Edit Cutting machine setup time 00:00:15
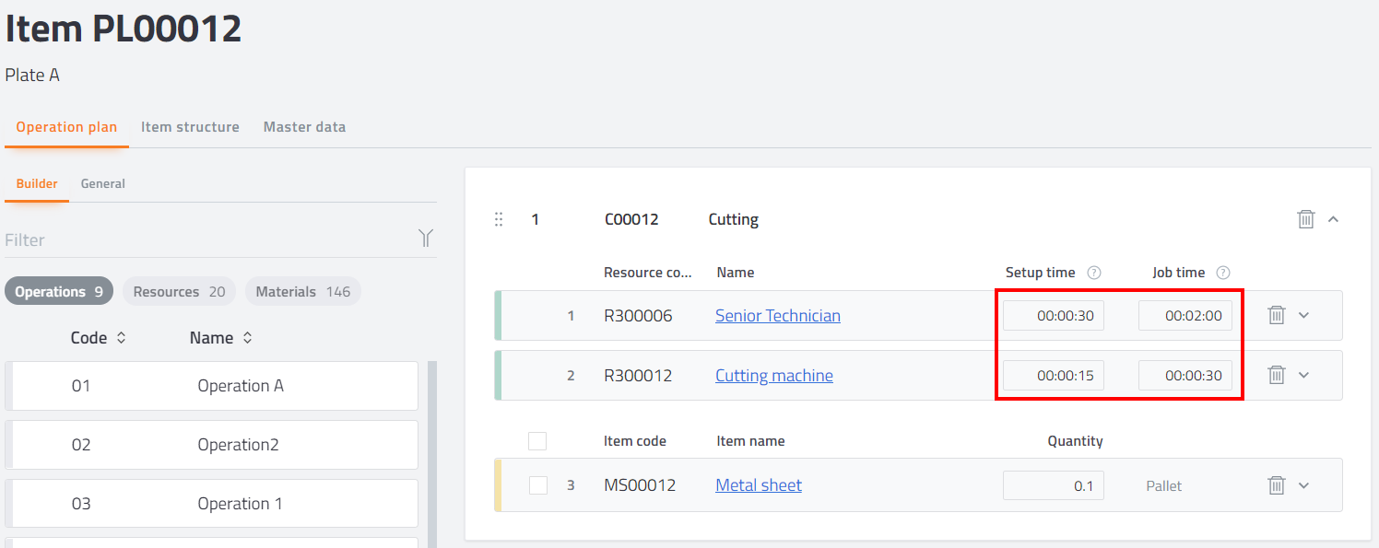The width and height of the screenshot is (1379, 548). tap(1054, 376)
